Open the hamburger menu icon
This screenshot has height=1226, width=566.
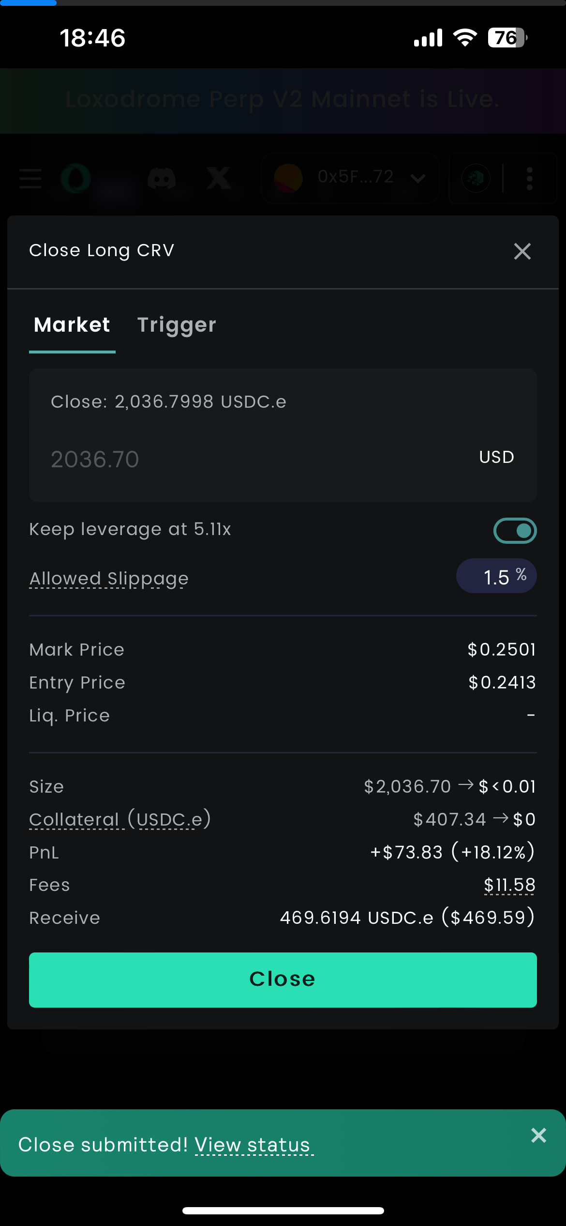tap(30, 178)
